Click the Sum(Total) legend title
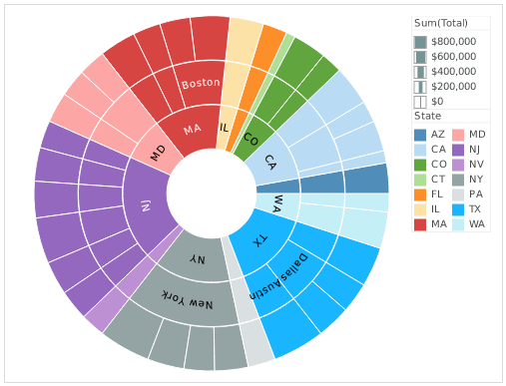 tap(441, 23)
